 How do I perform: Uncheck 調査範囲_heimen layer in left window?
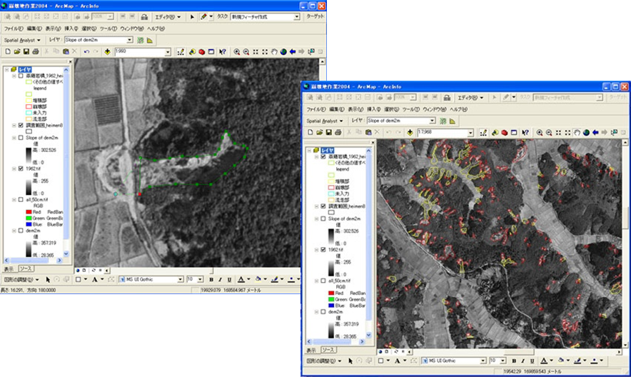[21, 125]
